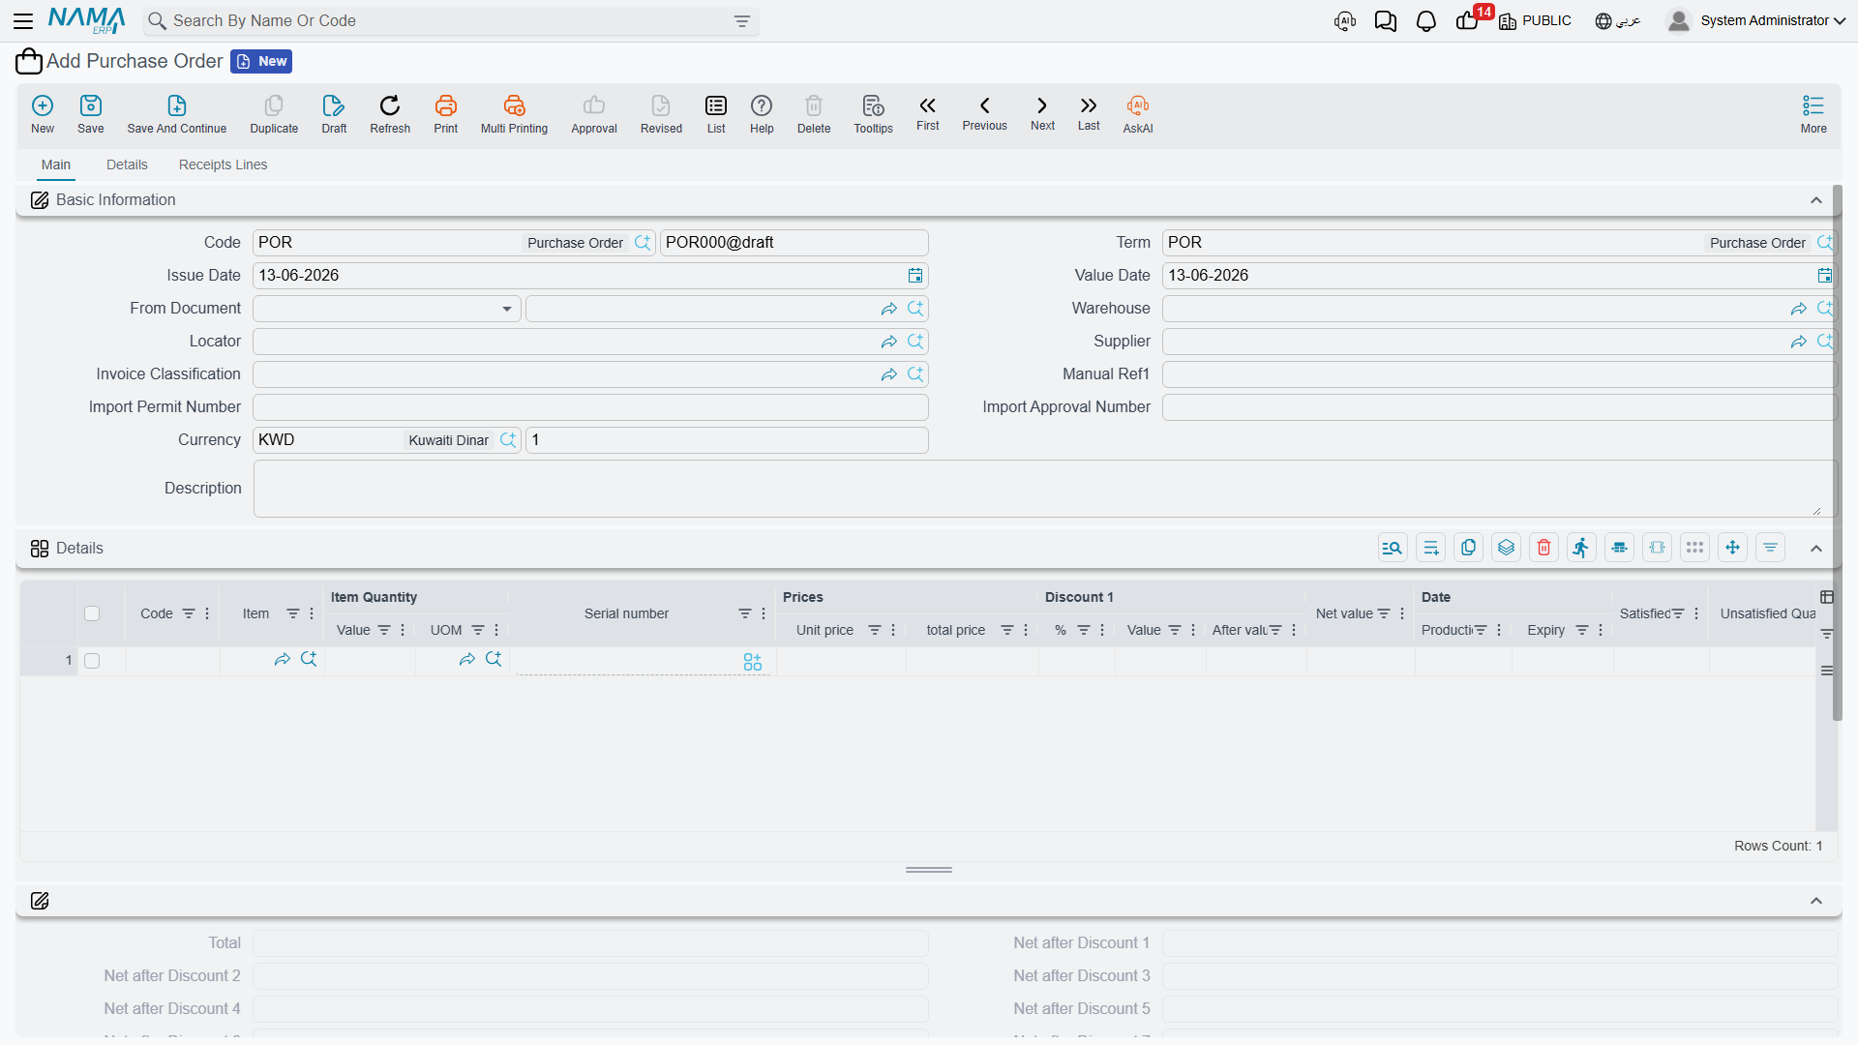
Task: Open the hamburger main menu
Action: [x=23, y=20]
